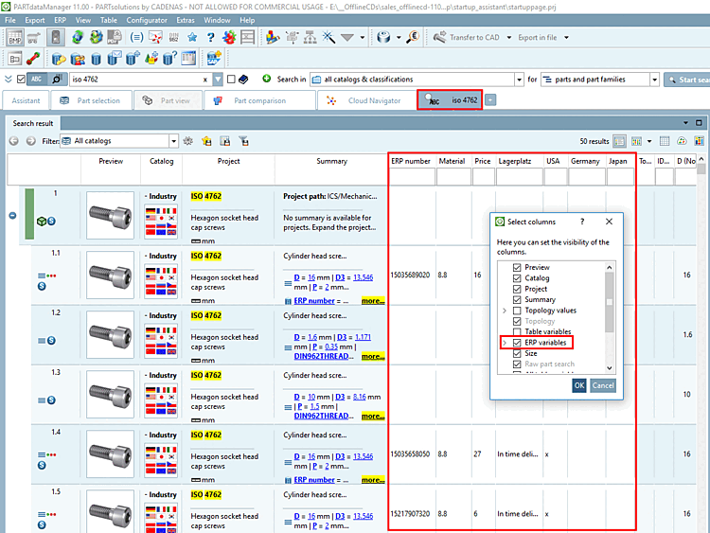Click the help question mark toolbar icon
This screenshot has width=710, height=533.
pyautogui.click(x=210, y=38)
